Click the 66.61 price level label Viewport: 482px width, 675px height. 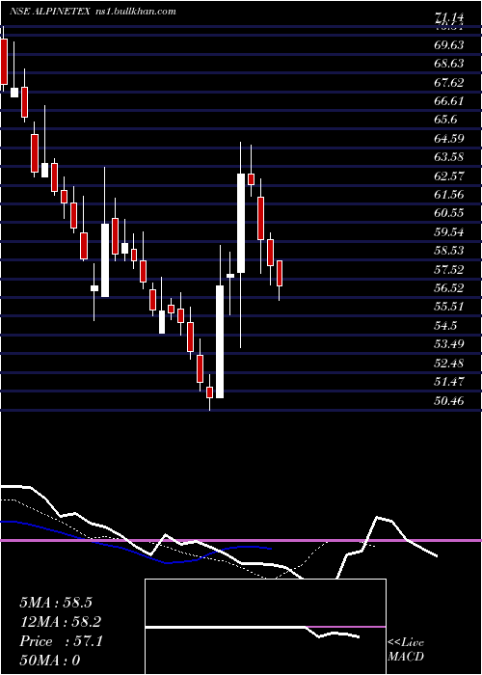449,100
